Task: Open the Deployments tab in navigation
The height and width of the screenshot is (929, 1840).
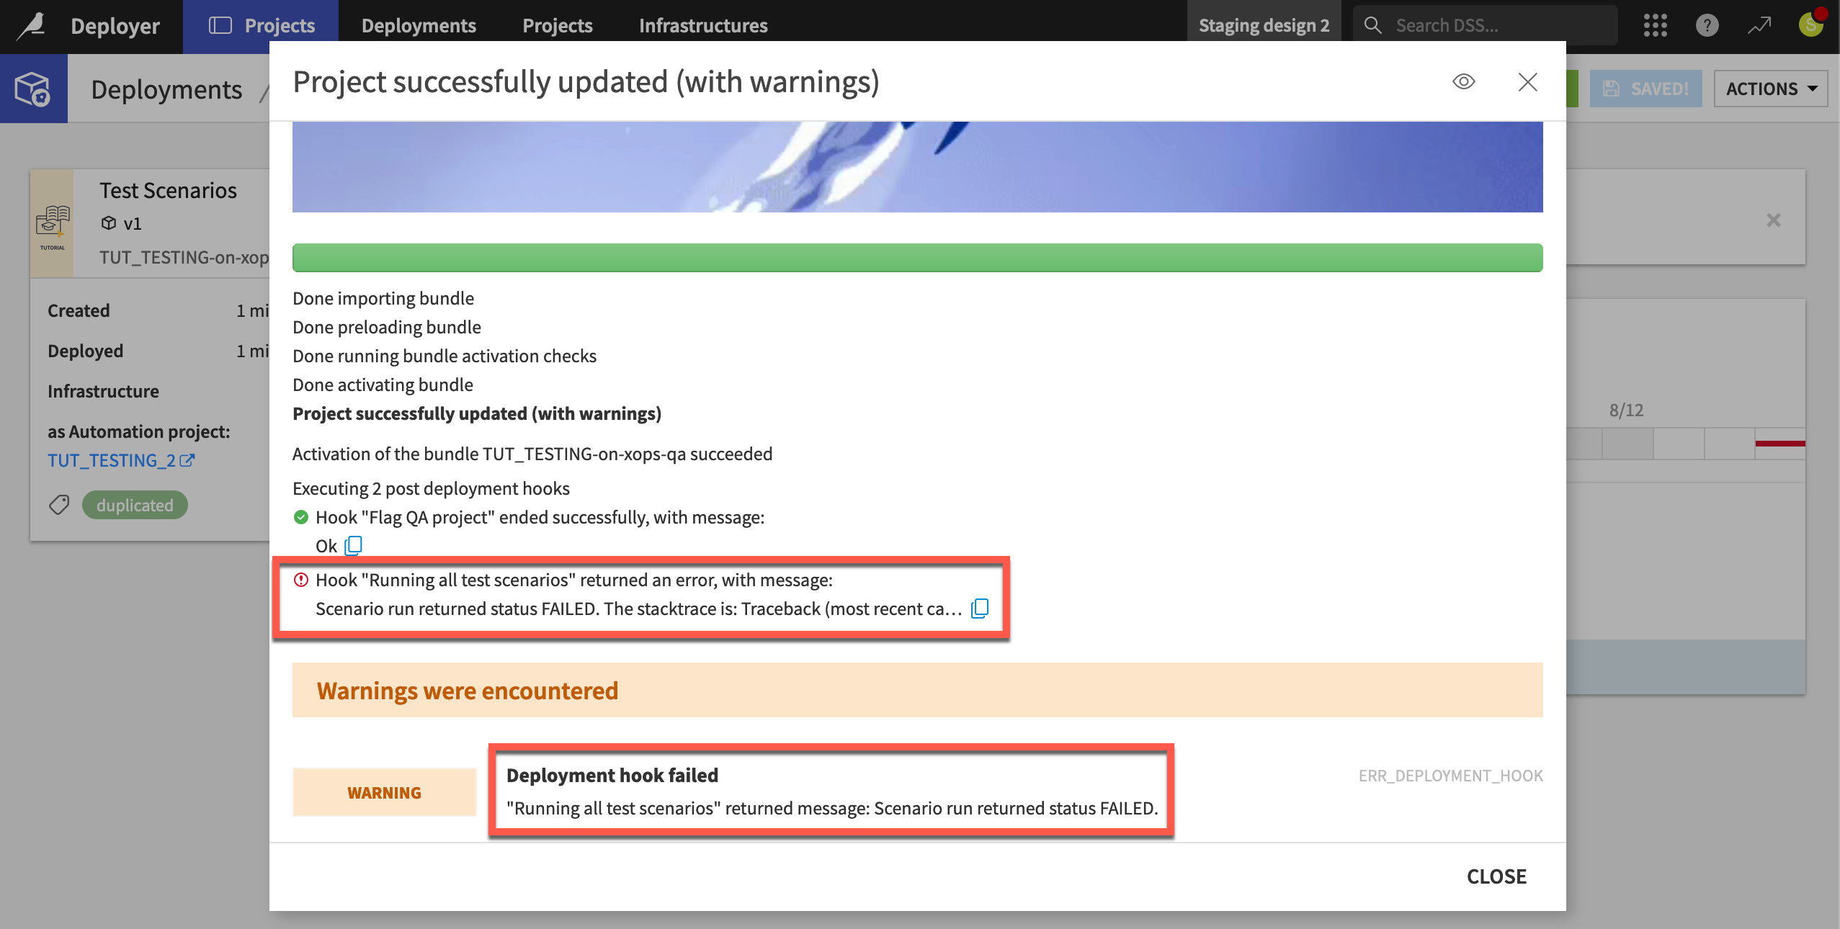Action: pos(419,24)
